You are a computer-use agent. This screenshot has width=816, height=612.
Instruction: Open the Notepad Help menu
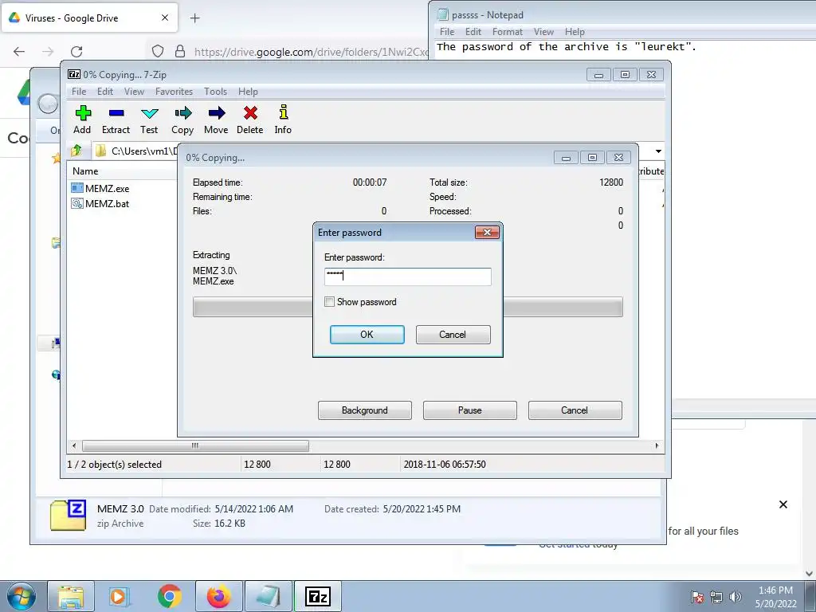click(575, 32)
